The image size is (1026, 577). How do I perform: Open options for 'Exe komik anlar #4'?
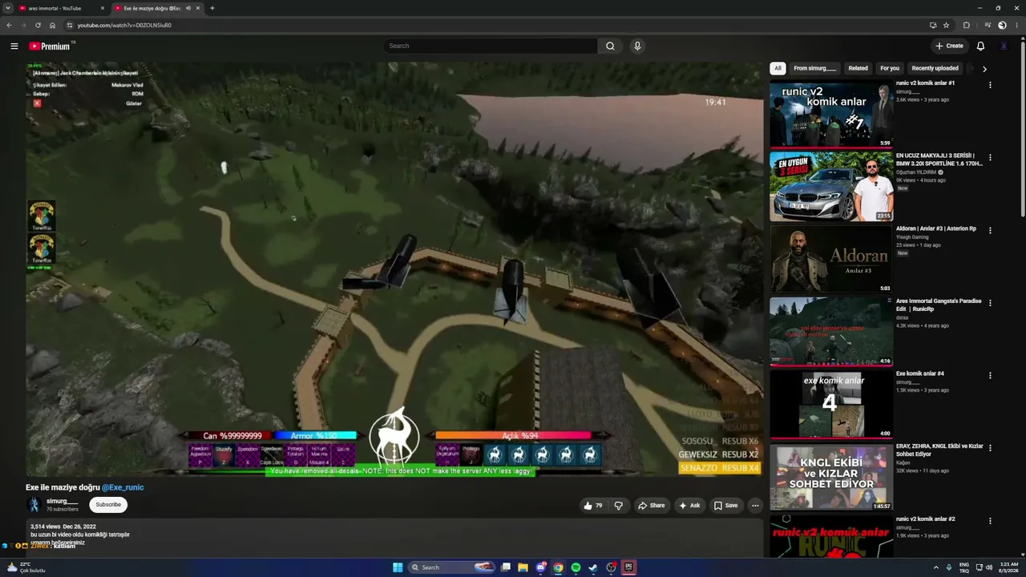990,375
